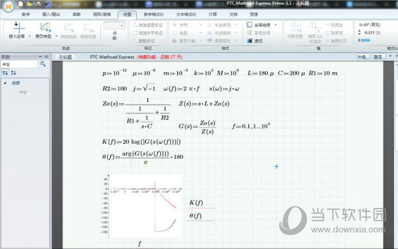Viewport: 398px width, 249px height.
Task: Click the trace color icon
Action: 210,25
